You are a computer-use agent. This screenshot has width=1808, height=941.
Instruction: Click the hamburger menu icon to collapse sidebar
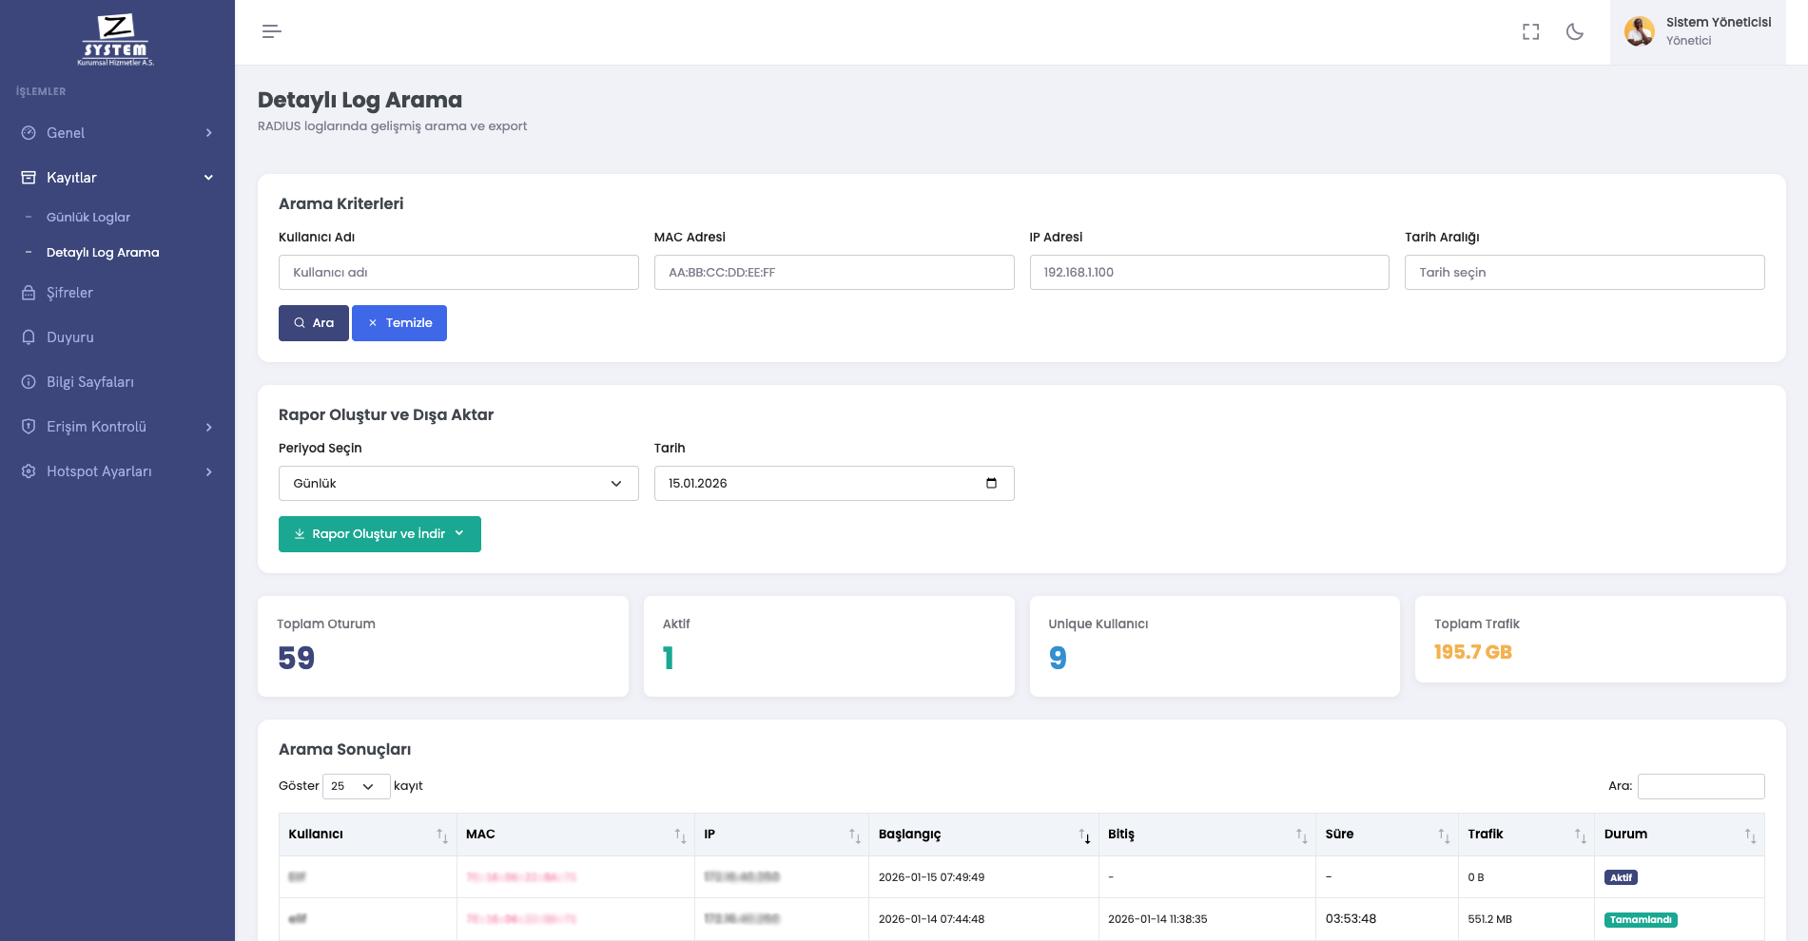[271, 31]
